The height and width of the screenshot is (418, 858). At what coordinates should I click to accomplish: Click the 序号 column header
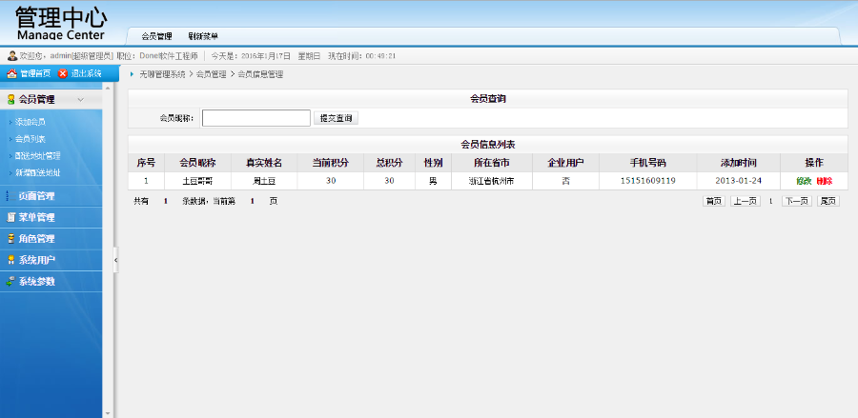[146, 163]
